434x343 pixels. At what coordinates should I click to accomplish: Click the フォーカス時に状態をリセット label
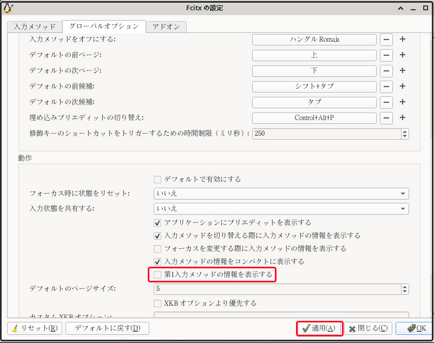click(80, 193)
